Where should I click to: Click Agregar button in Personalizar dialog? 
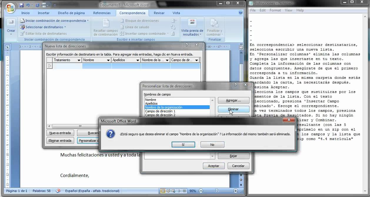coord(234,100)
